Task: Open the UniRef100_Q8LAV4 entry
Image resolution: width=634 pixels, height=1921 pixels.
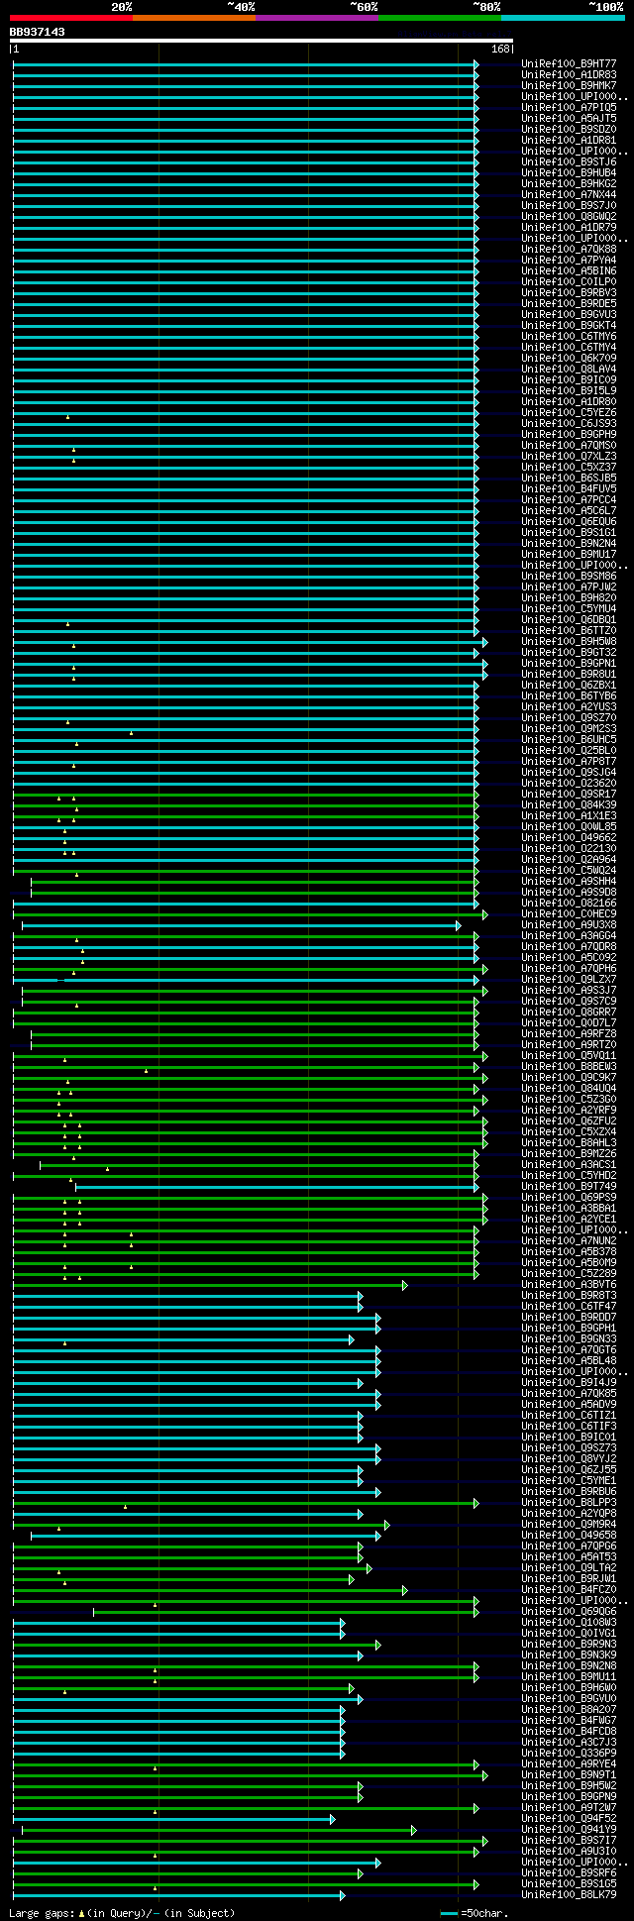Action: [570, 370]
